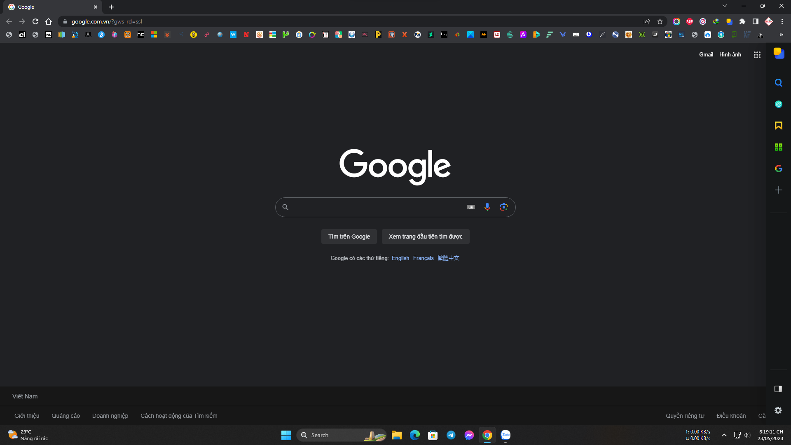Viewport: 791px width, 445px height.
Task: Click the browser address bar URL
Action: click(107, 21)
